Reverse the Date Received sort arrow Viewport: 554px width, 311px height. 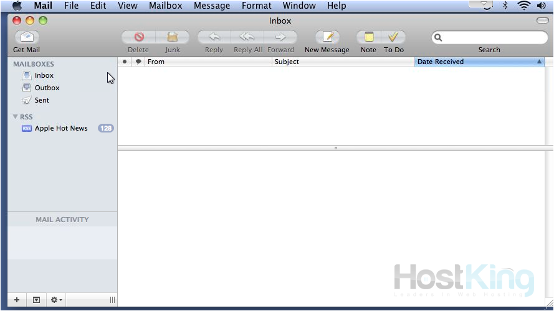tap(539, 62)
